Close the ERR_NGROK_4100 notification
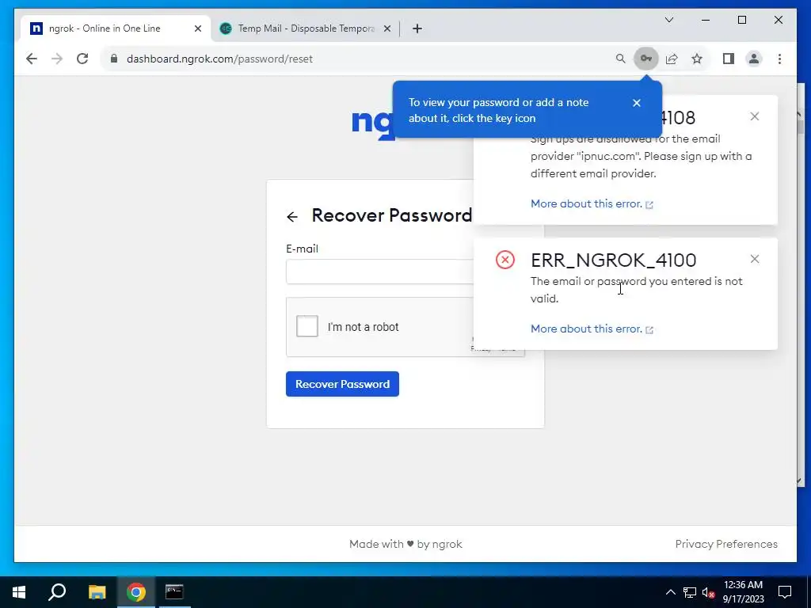Image resolution: width=811 pixels, height=608 pixels. pos(755,259)
